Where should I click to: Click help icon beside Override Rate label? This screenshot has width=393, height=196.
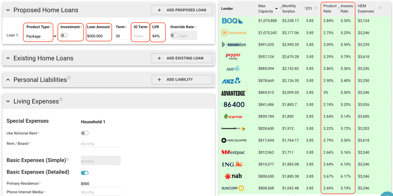click(195, 27)
